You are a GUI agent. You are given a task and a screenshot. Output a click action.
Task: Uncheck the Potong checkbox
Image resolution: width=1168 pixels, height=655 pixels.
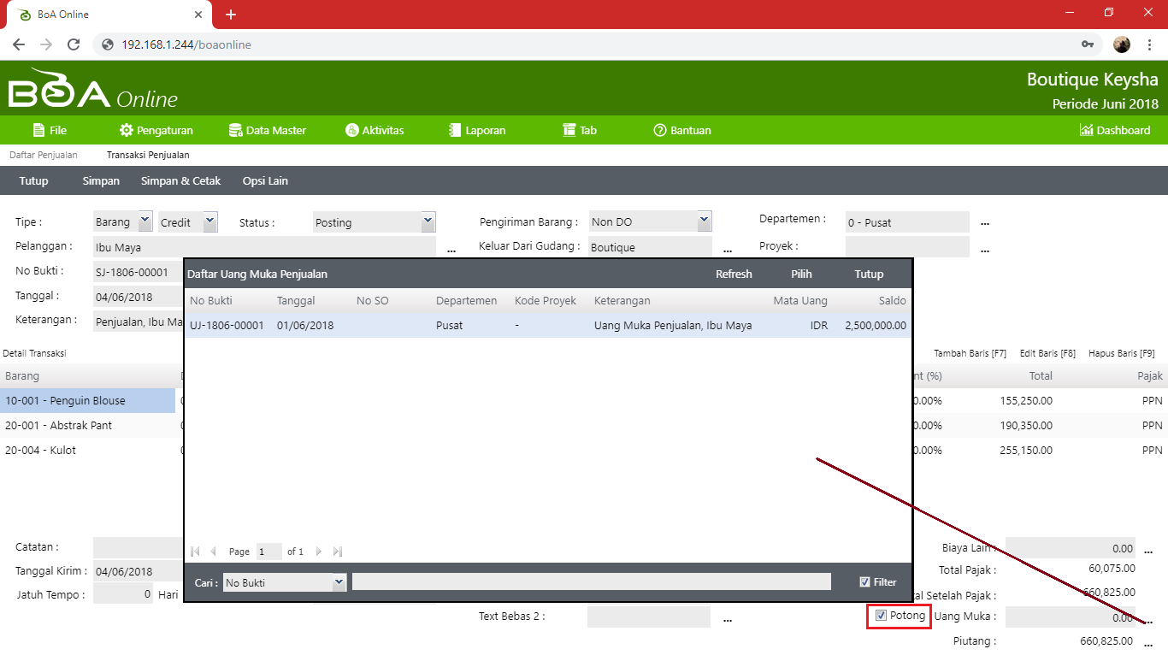(x=881, y=616)
